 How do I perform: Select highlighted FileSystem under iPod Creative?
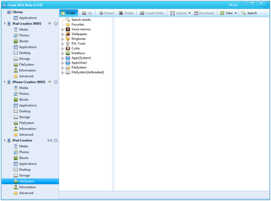click(30, 181)
